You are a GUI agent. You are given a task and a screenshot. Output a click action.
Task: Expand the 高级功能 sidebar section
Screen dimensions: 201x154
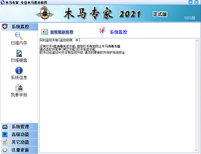click(19, 134)
